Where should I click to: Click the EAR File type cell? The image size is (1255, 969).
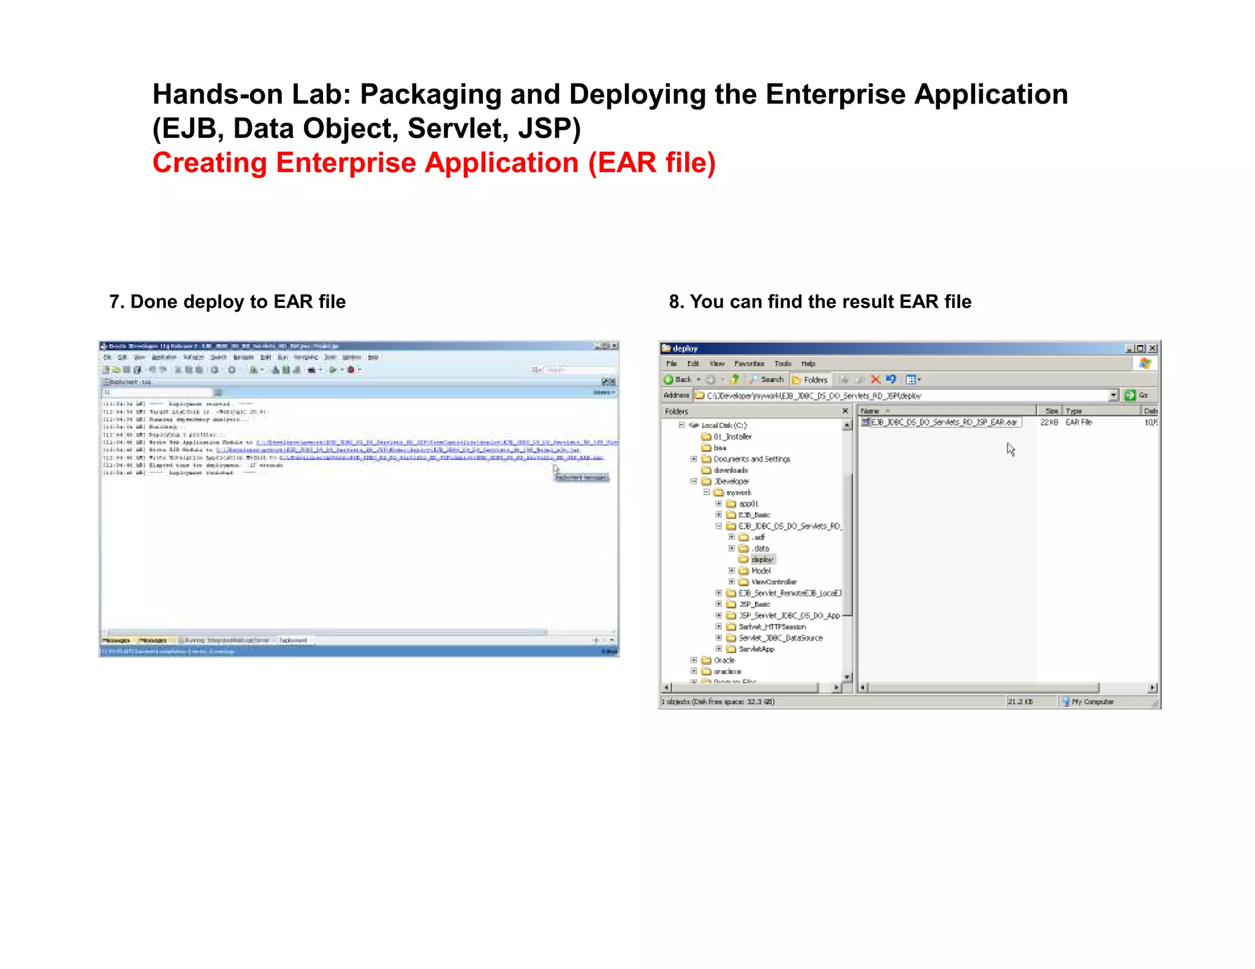click(x=1079, y=423)
